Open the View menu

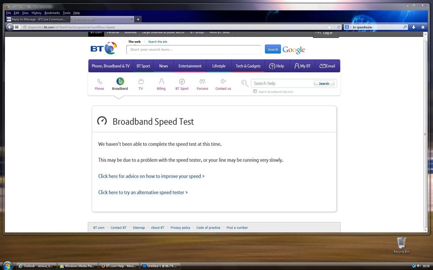click(x=26, y=13)
